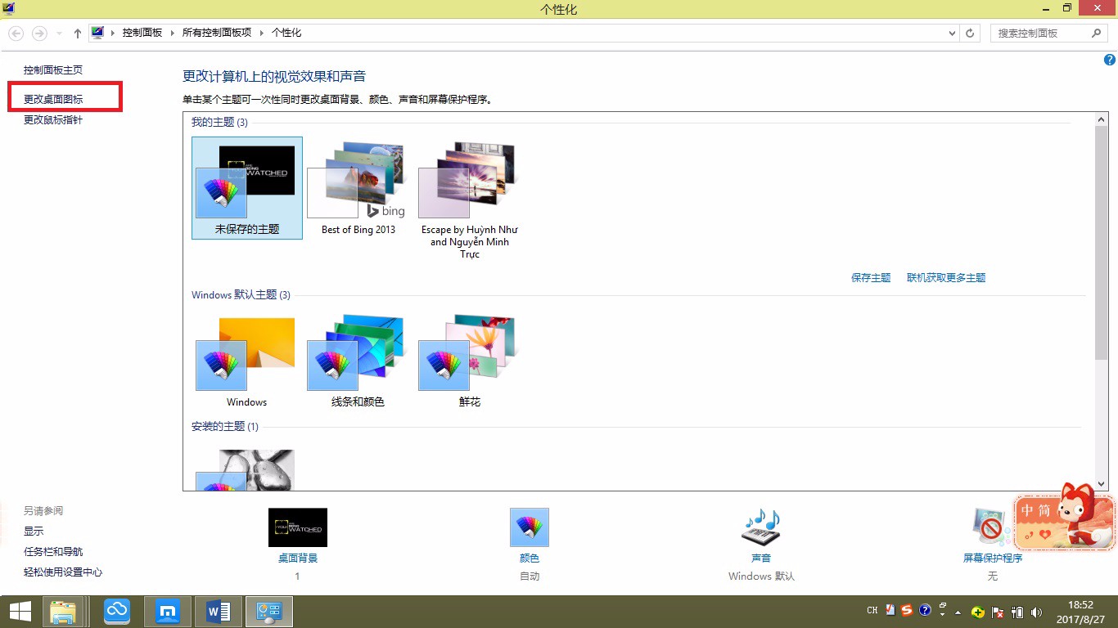The image size is (1118, 628).
Task: Expand arrow after 所有控制面板项 breadcrumb
Action: 262,33
